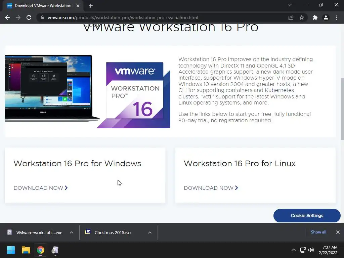The image size is (344, 258).
Task: Click the VMware Workstation 16 Pro page title
Action: coord(171,28)
